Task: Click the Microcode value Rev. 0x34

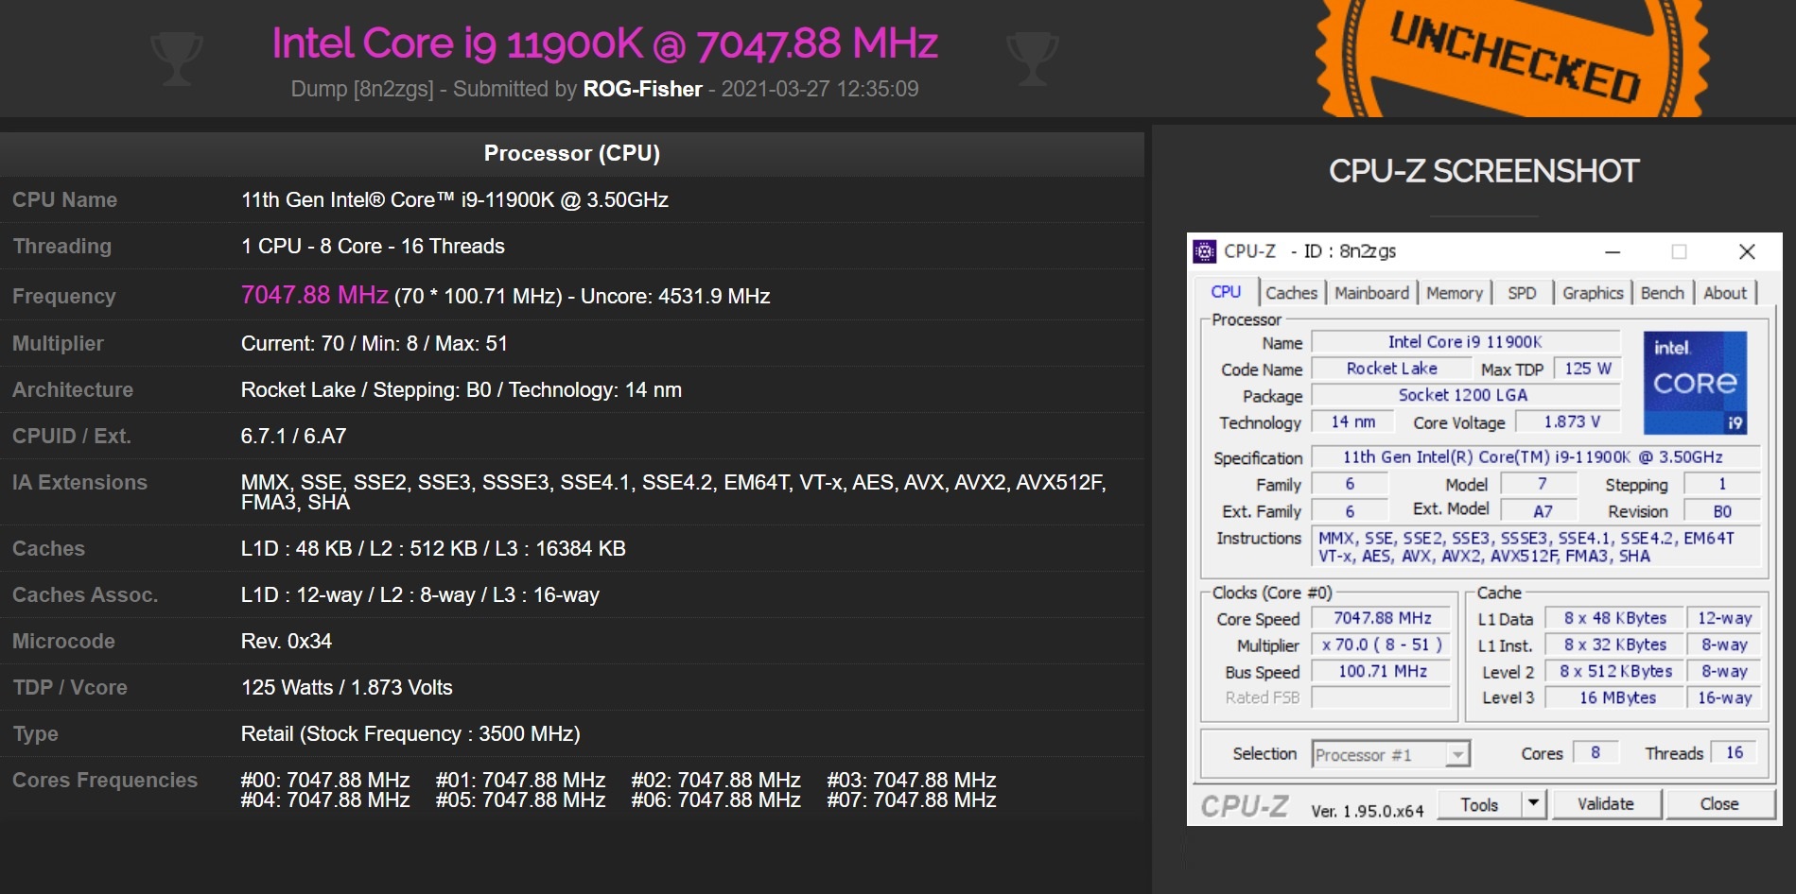Action: [286, 641]
